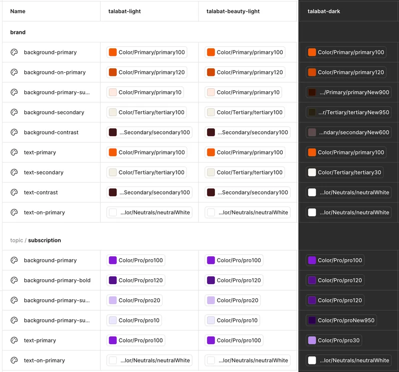Click the tertiary30 color swatch in talabat-dark

pos(312,173)
